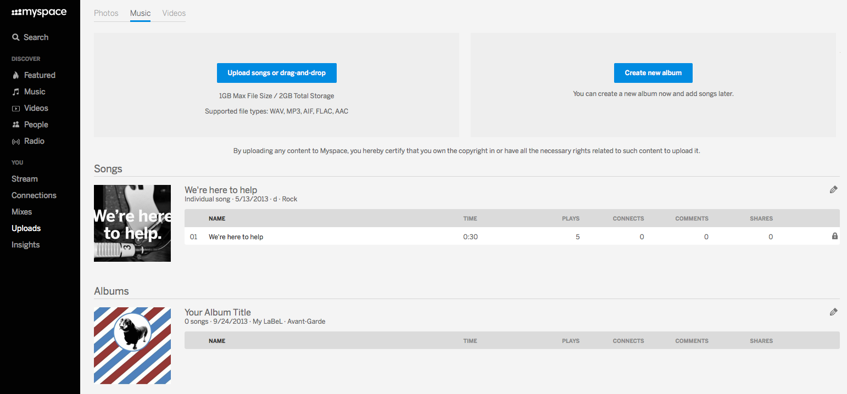Click the People icon in sidebar
847x394 pixels.
tap(16, 125)
